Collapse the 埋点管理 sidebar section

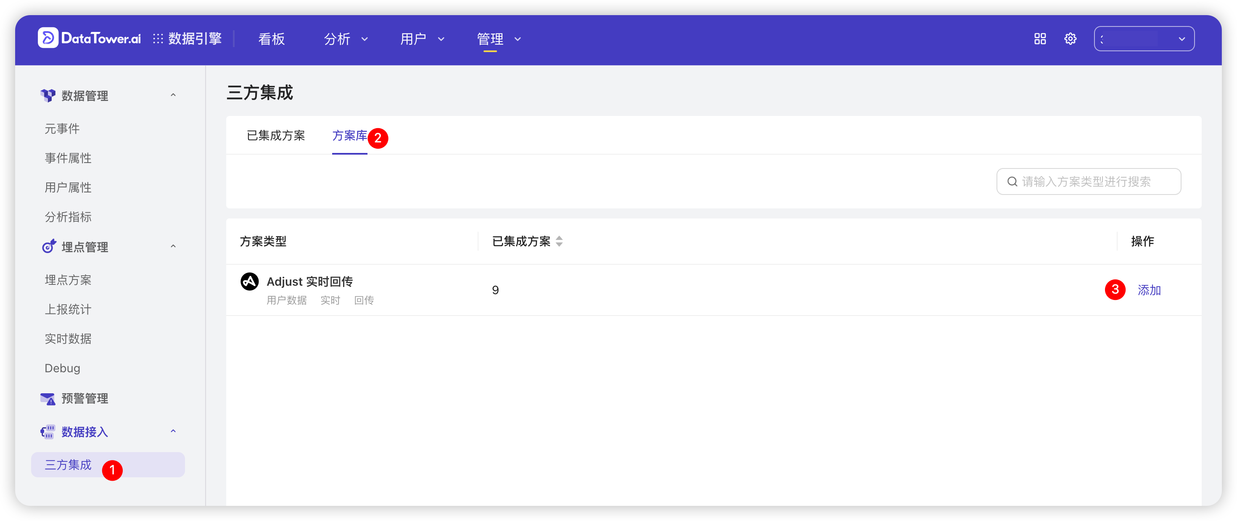tap(173, 246)
